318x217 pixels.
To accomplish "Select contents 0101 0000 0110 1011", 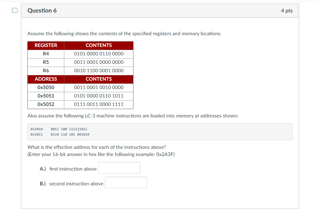I will (99, 96).
